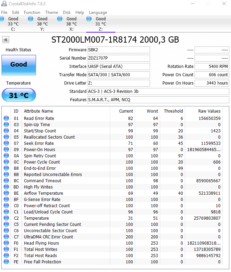Click status orb for Read Error Rate
This screenshot has width=231, height=272.
6,118
